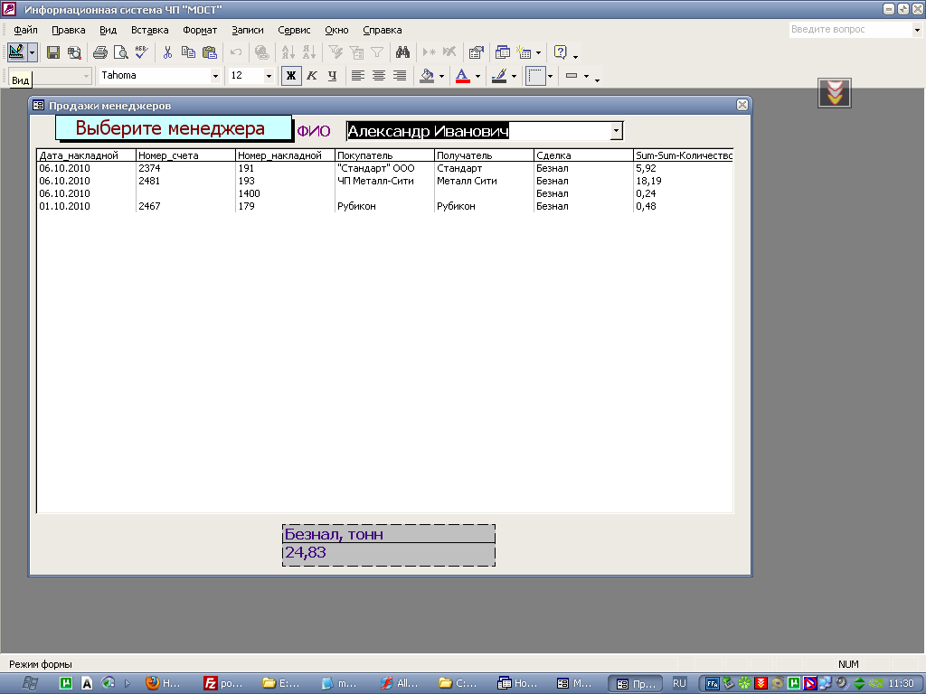The image size is (926, 694).
Task: Align text right
Action: [399, 76]
